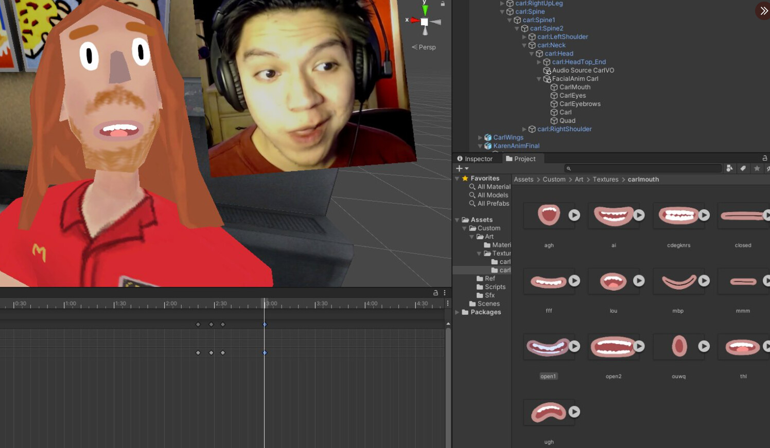Open the Project create plus menu
The height and width of the screenshot is (448, 770).
462,168
